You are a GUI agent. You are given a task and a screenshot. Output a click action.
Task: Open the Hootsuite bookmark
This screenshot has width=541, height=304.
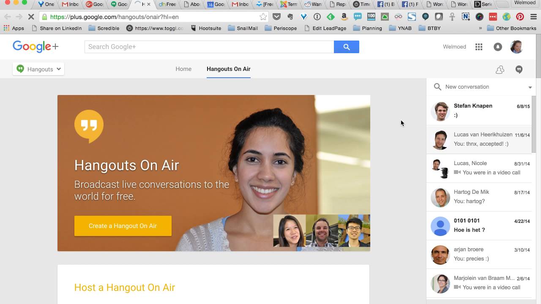click(206, 28)
